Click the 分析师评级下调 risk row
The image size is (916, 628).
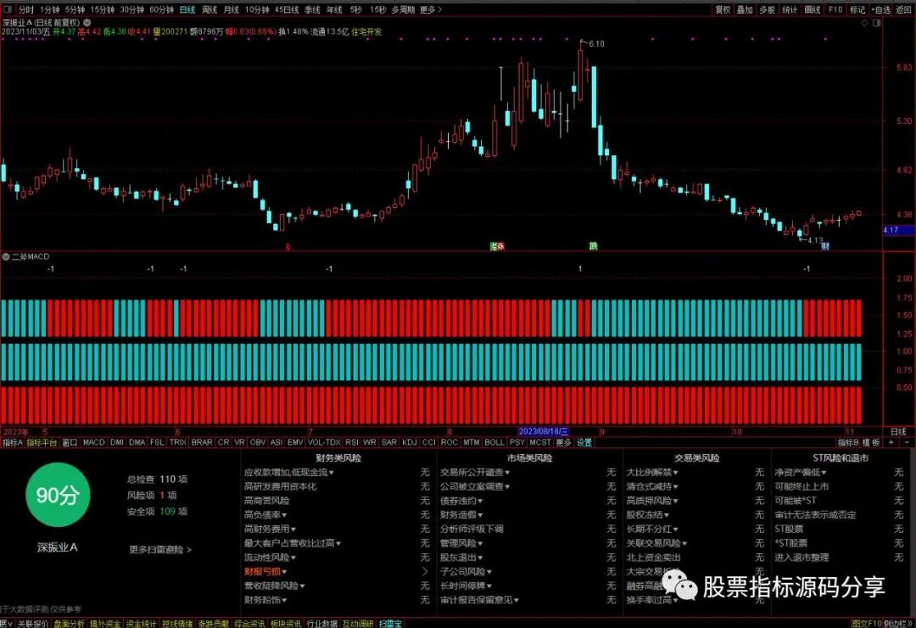click(472, 529)
